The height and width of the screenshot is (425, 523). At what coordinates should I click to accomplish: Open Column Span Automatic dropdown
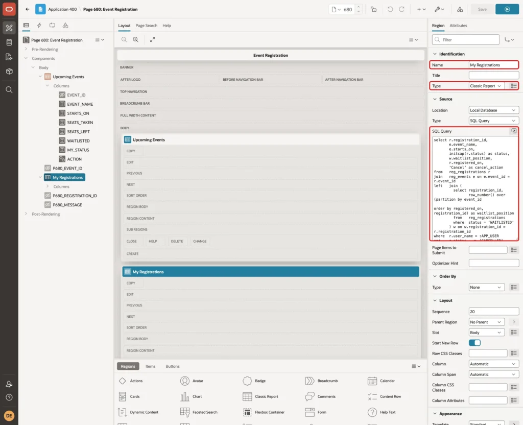[x=494, y=374]
